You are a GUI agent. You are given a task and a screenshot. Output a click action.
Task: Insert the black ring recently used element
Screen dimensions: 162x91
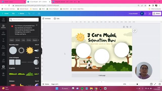tap(21, 51)
